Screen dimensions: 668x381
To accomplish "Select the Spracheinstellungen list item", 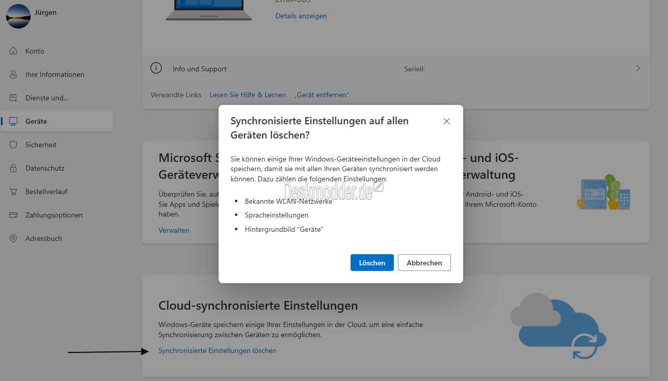I will [277, 215].
